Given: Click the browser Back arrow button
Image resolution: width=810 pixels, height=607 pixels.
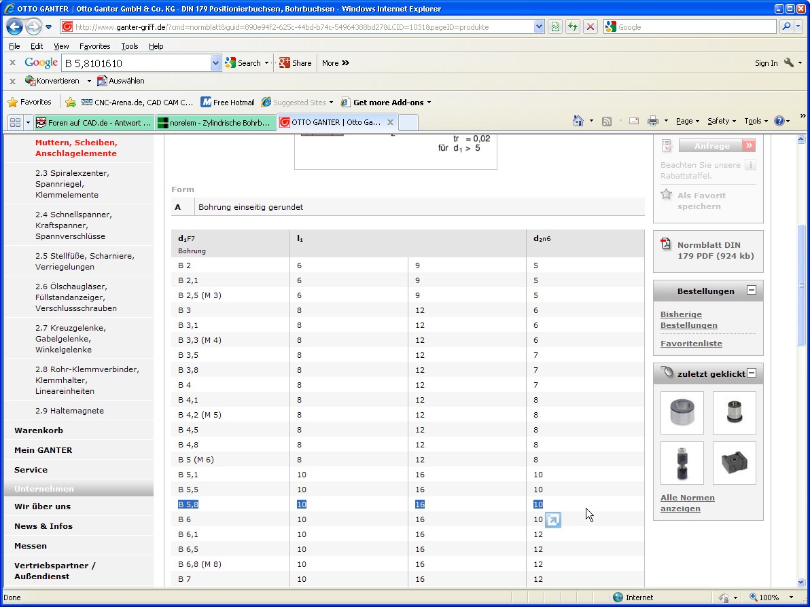Looking at the screenshot, I should pyautogui.click(x=14, y=26).
